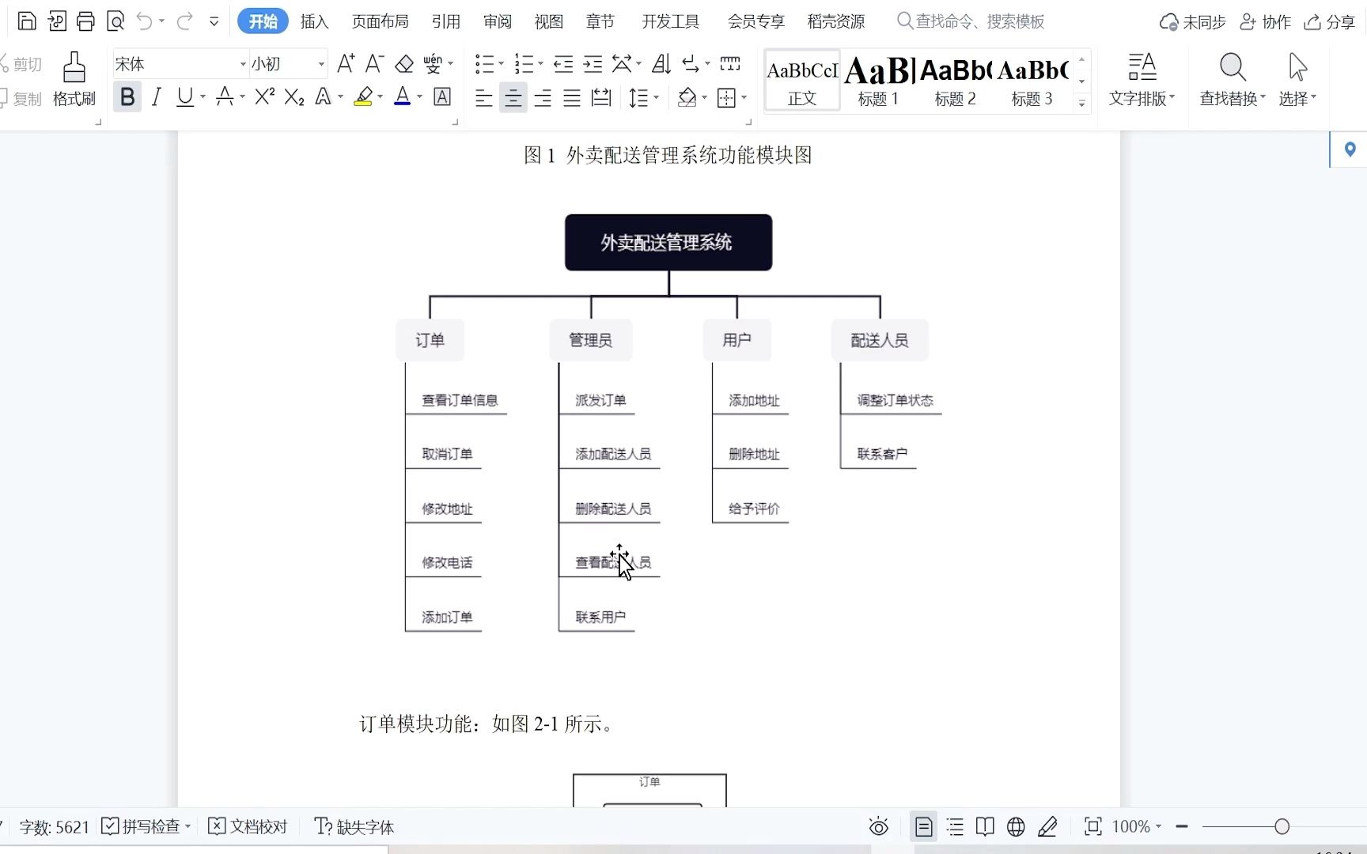Open 查找替换 find and replace

[1233, 79]
